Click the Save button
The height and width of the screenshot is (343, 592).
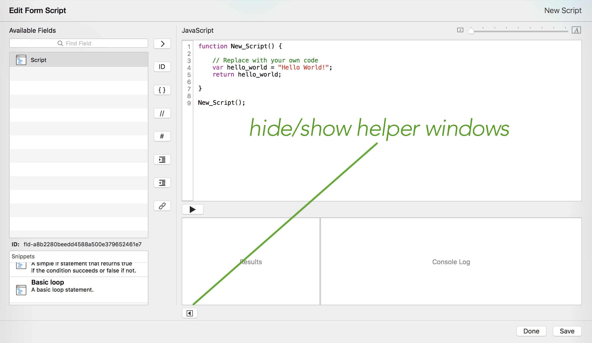(567, 331)
